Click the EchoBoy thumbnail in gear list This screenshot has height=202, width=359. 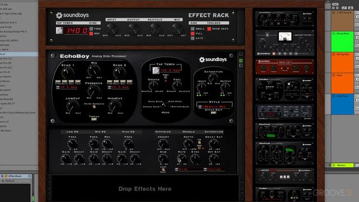coord(284,89)
